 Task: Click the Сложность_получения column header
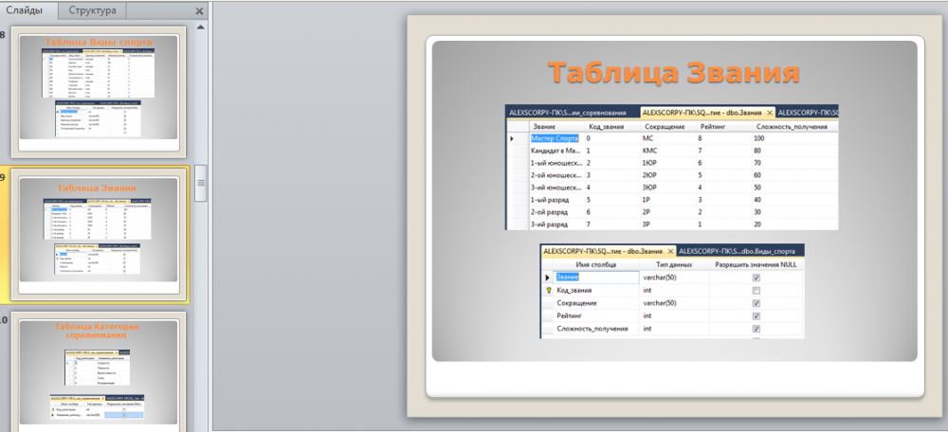pos(795,126)
